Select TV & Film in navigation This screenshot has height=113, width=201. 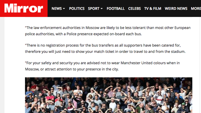153,9
